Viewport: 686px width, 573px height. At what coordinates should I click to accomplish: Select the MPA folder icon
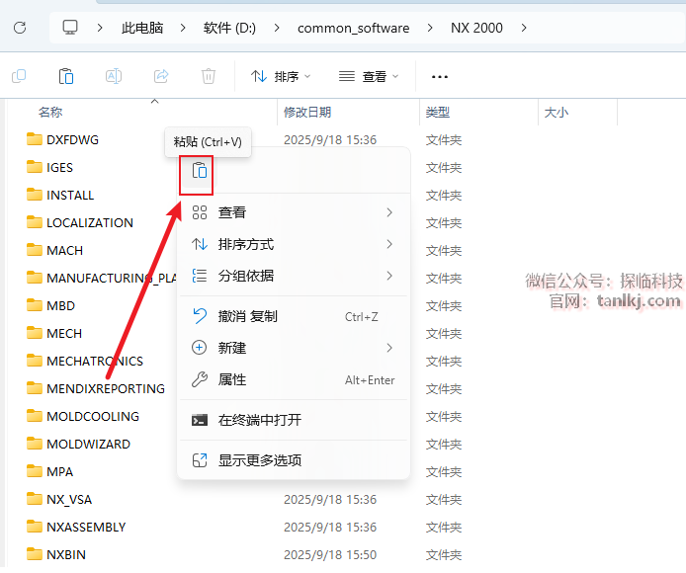point(35,471)
